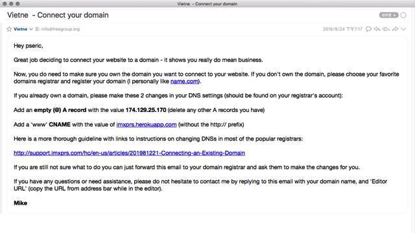This screenshot has width=415, height=233.
Task: Star this email from Vietne
Action: tap(9, 29)
